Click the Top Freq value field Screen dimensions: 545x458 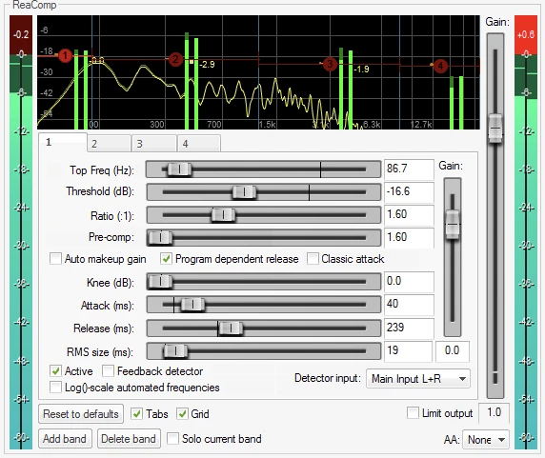pyautogui.click(x=409, y=169)
